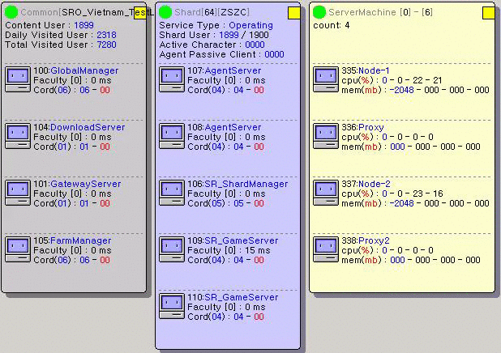Click the green status light on Shard panel
Screen dimensions: 501x353
[165, 12]
